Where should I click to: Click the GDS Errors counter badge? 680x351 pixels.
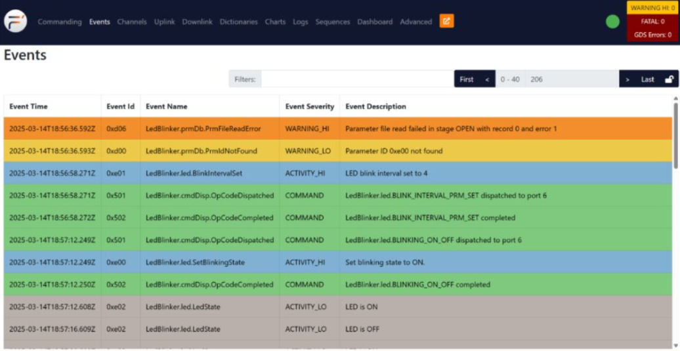click(x=652, y=35)
